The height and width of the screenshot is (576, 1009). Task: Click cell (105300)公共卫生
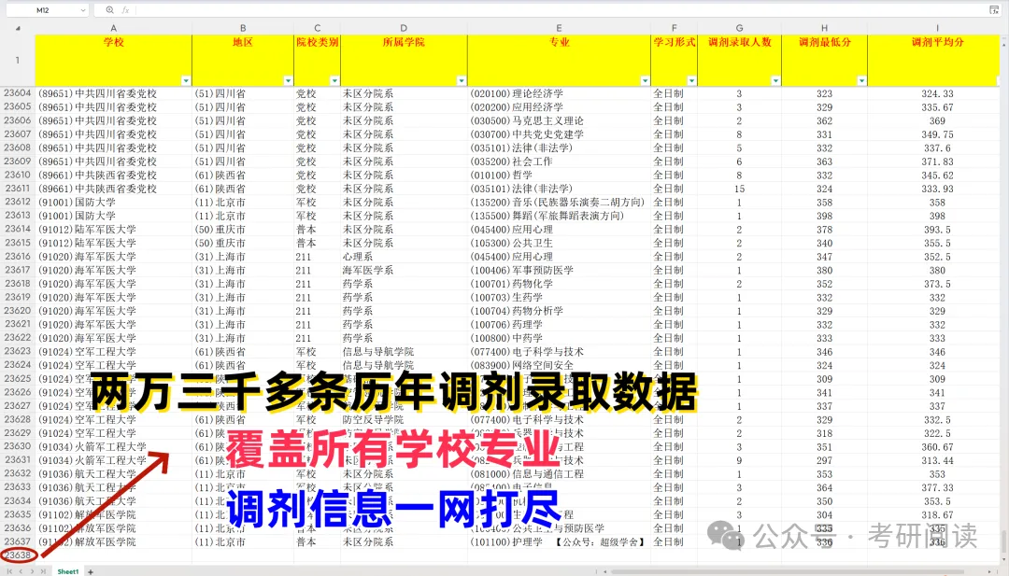(560, 243)
